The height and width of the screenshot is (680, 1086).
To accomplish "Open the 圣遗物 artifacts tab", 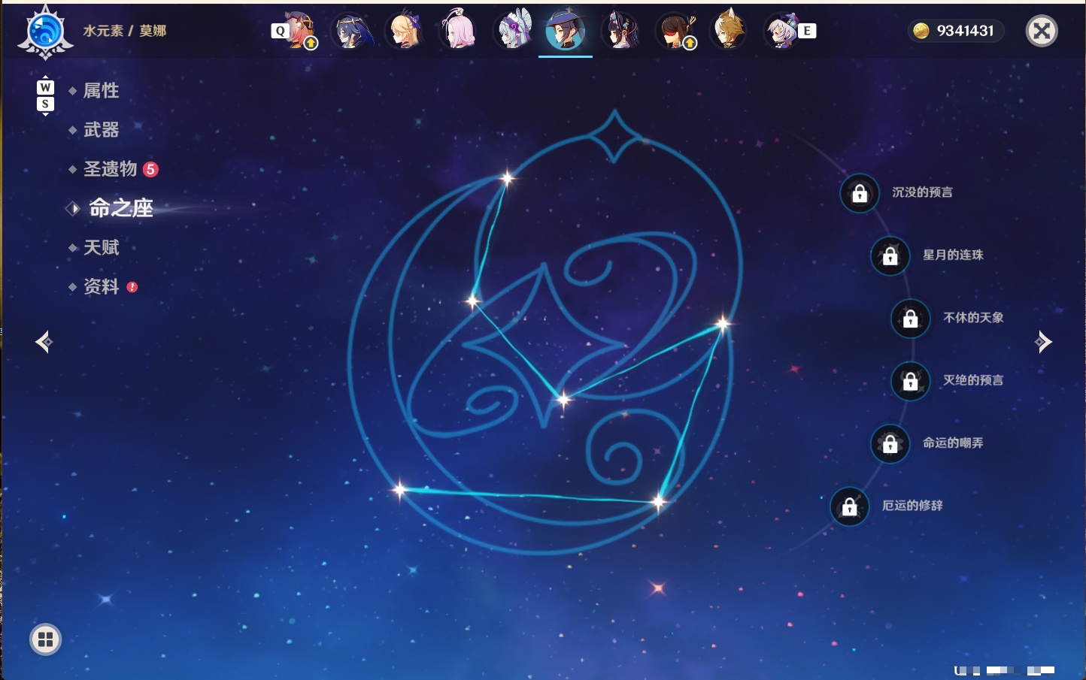I will [110, 169].
